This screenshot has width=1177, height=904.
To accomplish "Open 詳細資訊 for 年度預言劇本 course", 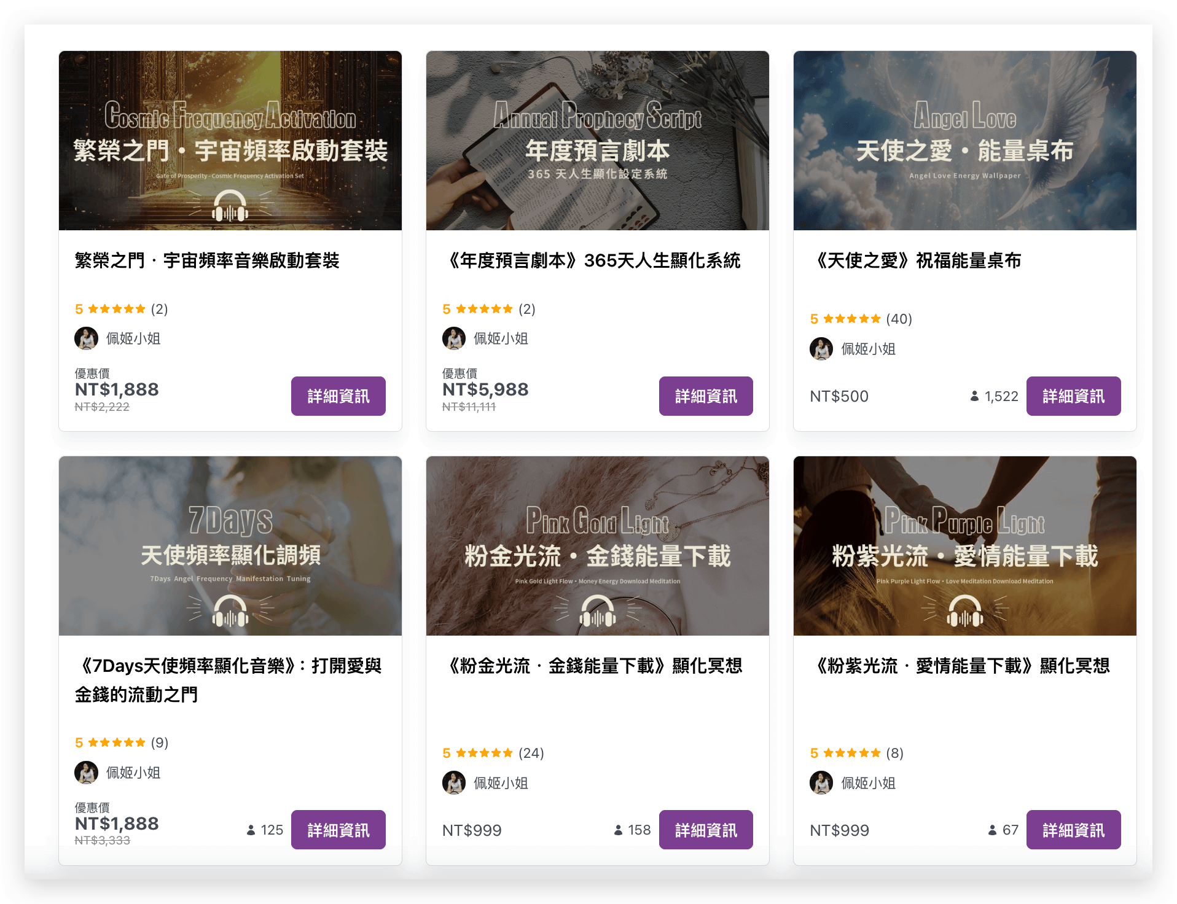I will (x=705, y=396).
